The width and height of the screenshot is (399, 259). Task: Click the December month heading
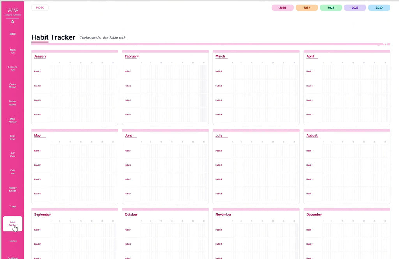click(x=314, y=215)
